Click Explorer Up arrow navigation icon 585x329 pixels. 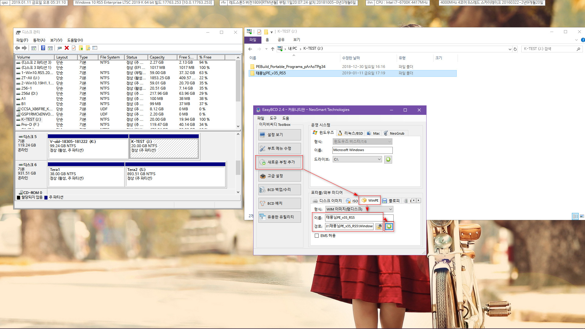[273, 49]
